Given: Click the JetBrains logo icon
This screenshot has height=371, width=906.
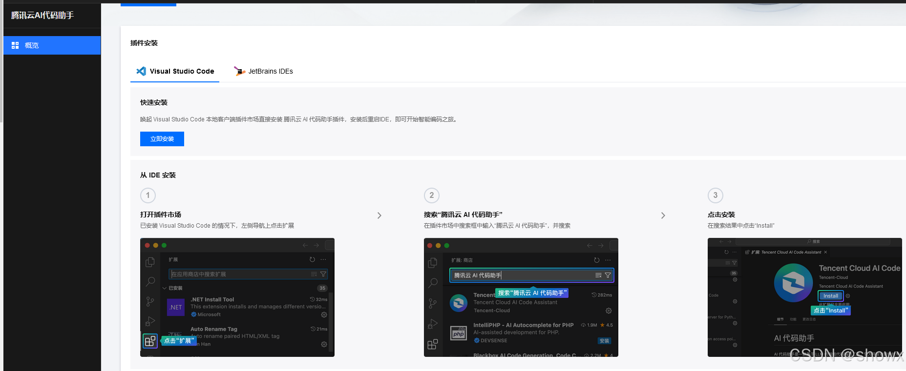Looking at the screenshot, I should click(239, 71).
